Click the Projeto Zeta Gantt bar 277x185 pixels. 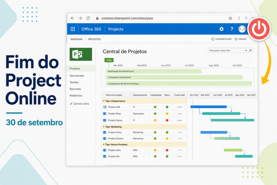(233, 150)
